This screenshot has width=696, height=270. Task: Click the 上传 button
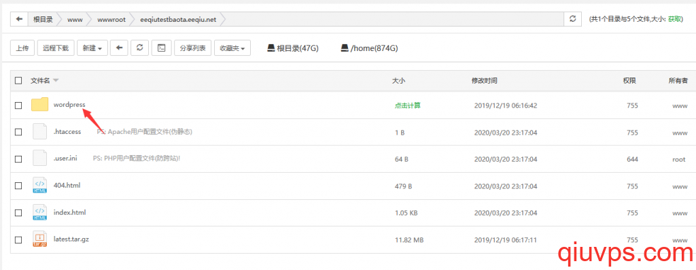click(x=22, y=48)
